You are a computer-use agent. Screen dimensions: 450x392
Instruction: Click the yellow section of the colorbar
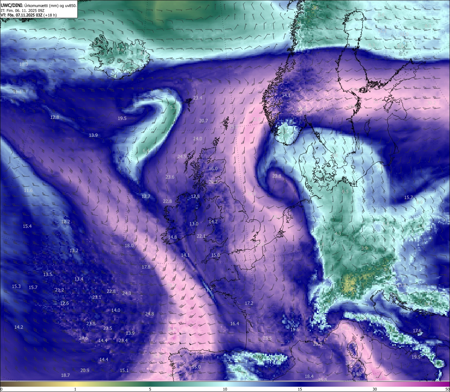point(76,384)
